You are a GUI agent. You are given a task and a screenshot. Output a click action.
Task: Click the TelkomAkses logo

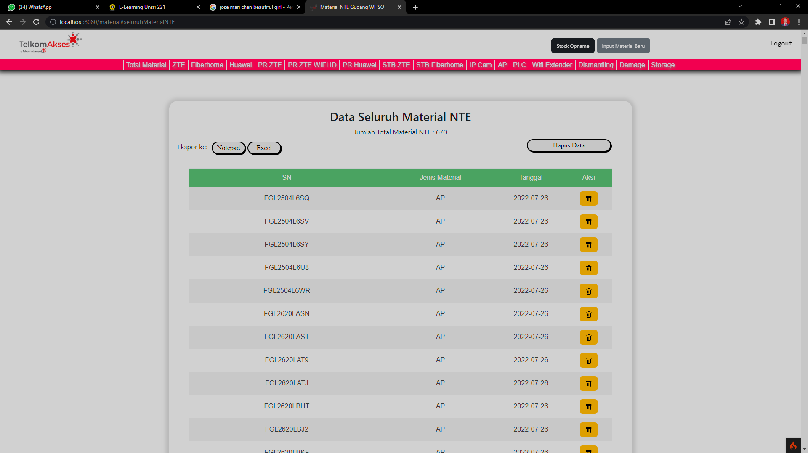tap(50, 43)
